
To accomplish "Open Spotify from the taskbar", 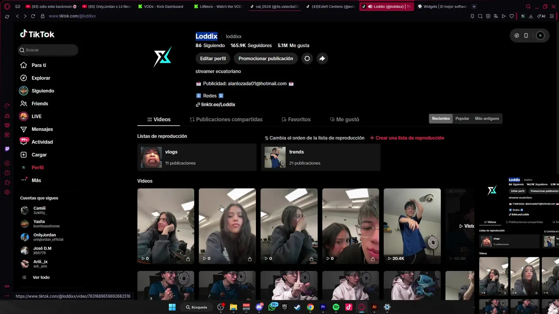I will tap(336, 307).
